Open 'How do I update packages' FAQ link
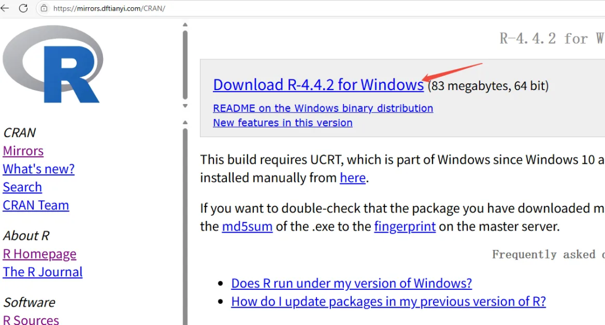 pyautogui.click(x=389, y=301)
